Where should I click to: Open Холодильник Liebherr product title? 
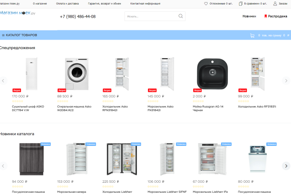pos(117,192)
